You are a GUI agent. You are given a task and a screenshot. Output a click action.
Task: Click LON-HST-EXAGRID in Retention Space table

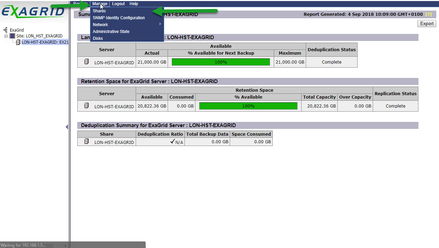pyautogui.click(x=114, y=107)
